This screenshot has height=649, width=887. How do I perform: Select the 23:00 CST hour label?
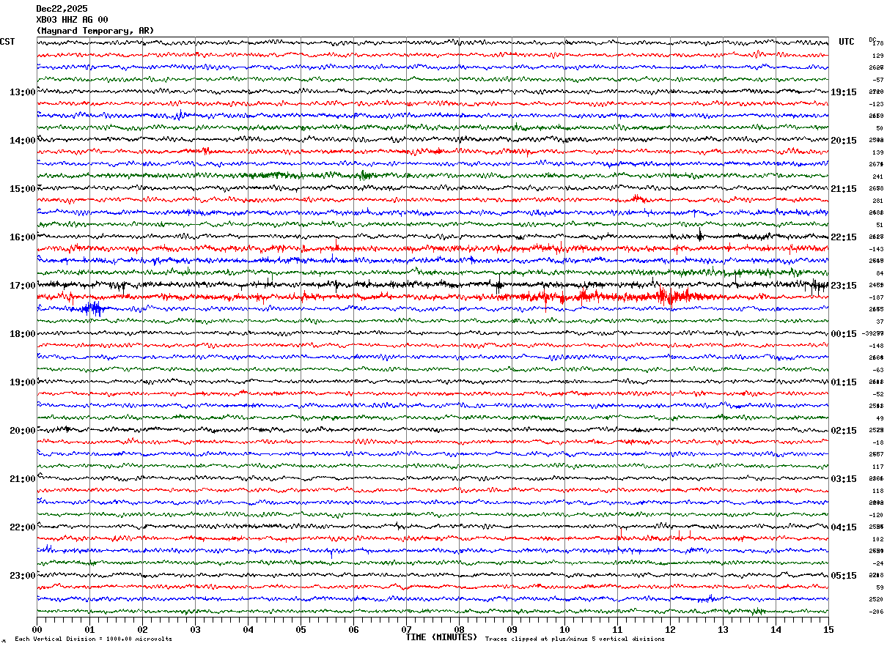click(22, 576)
